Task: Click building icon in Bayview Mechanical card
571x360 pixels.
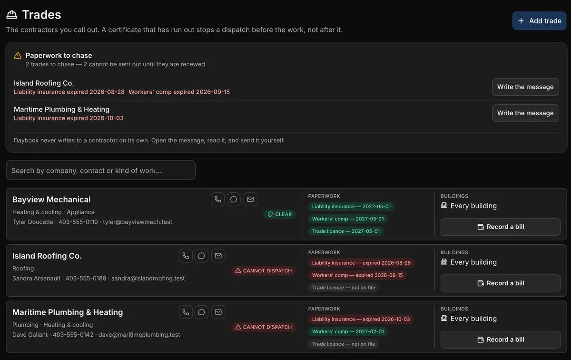Action: tap(444, 206)
